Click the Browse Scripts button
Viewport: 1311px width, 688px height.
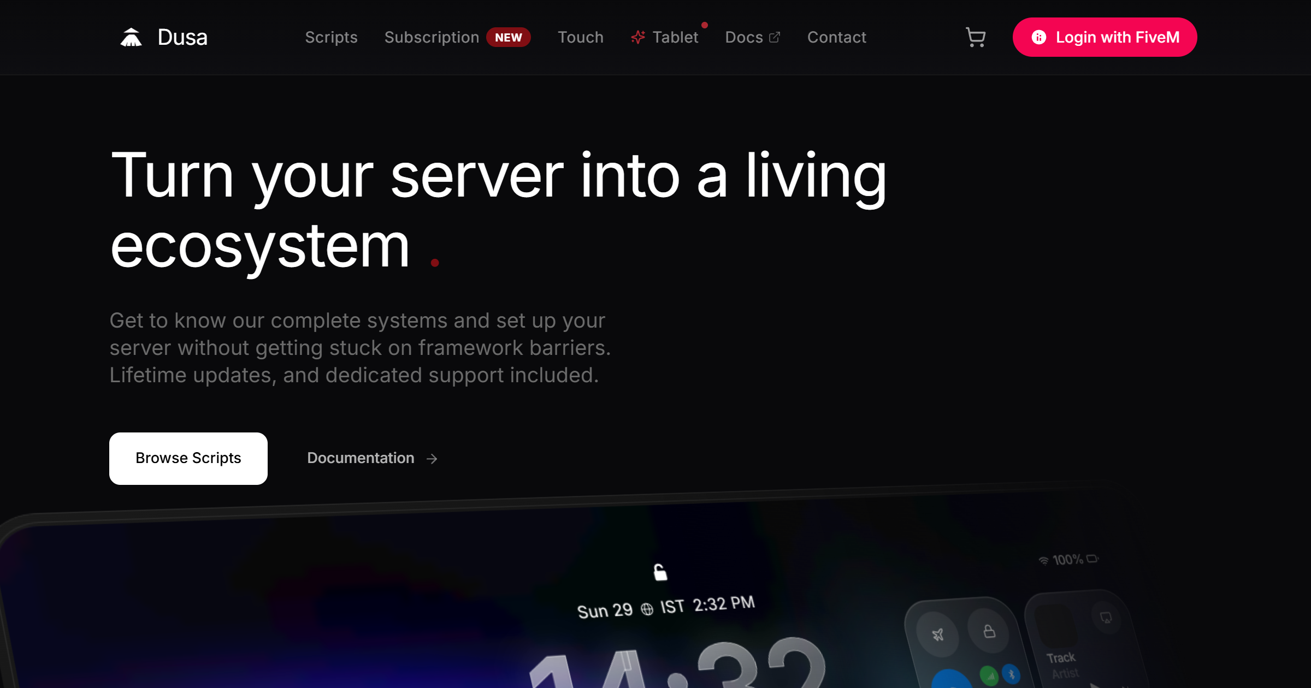click(x=188, y=459)
